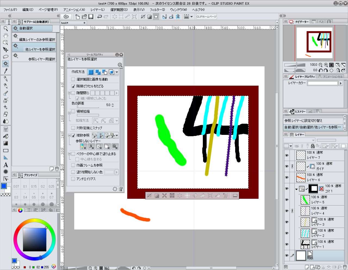The image size is (348, 270).
Task: Click the CLIPホームページ button
Action: (x=207, y=17)
